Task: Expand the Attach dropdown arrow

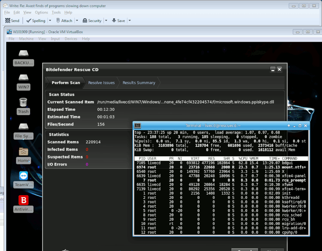Action: tap(77, 21)
